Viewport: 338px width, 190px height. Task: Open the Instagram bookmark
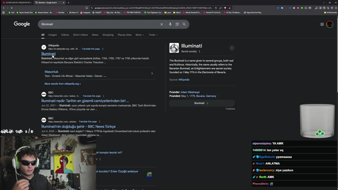tap(85, 12)
